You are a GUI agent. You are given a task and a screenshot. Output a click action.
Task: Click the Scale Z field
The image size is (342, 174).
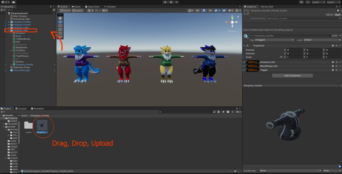333,57
